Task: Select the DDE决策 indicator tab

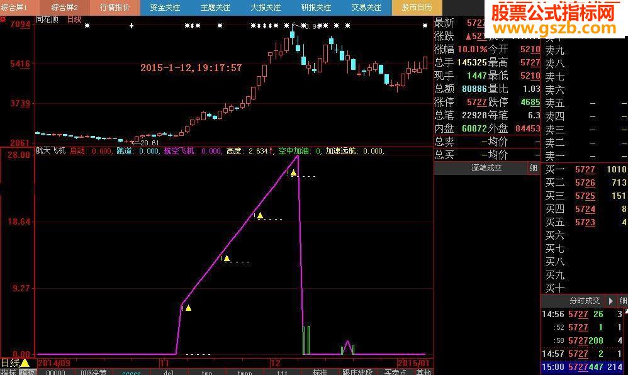Action: (93, 372)
